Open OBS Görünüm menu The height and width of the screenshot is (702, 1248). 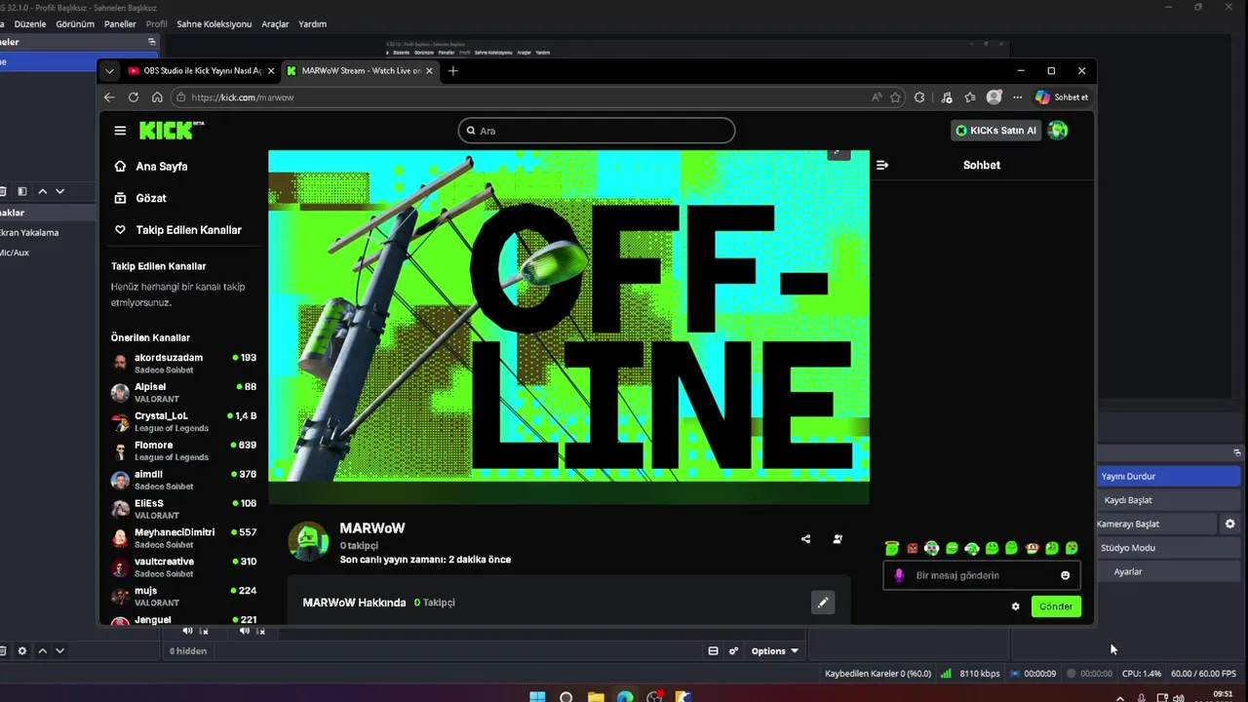click(75, 23)
